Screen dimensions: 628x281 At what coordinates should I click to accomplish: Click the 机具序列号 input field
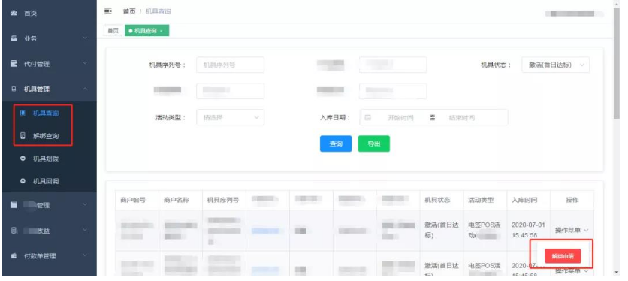(231, 65)
